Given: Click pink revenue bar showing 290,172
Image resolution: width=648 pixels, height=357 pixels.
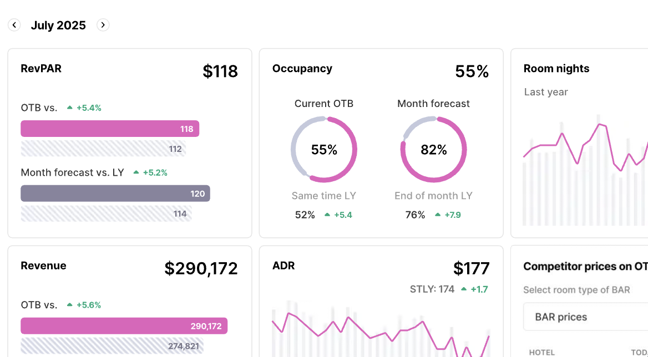Looking at the screenshot, I should 124,326.
